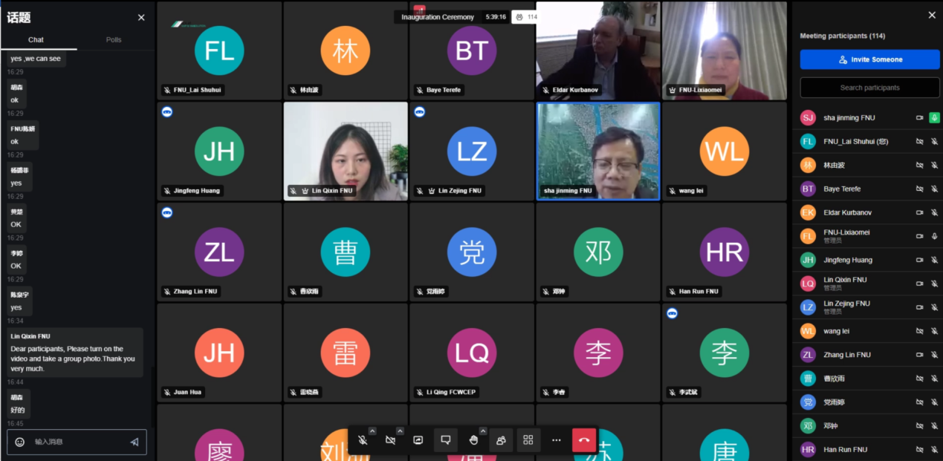Click the blue badge on Zhang Lin FNU tile

click(x=167, y=212)
